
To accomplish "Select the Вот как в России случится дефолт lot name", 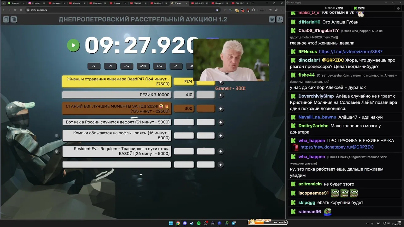I will tap(116, 122).
